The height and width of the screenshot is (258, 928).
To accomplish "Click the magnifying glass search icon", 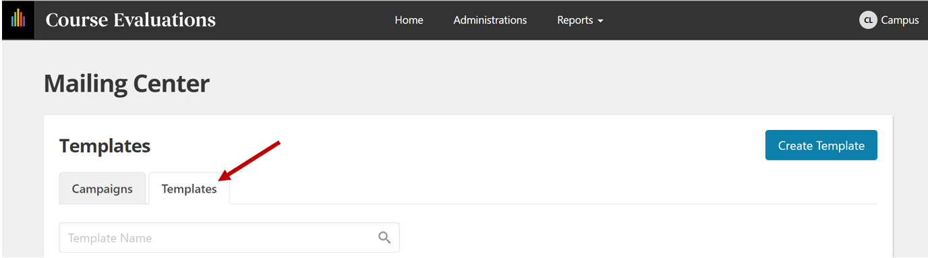I will pos(384,238).
